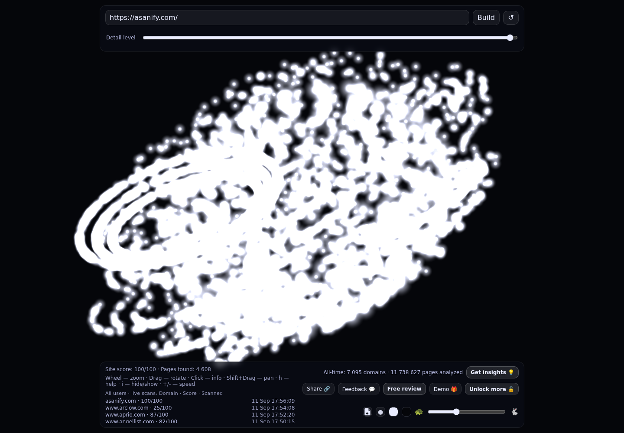Open the Share link button
Viewport: 624px width, 433px height.
pyautogui.click(x=318, y=389)
